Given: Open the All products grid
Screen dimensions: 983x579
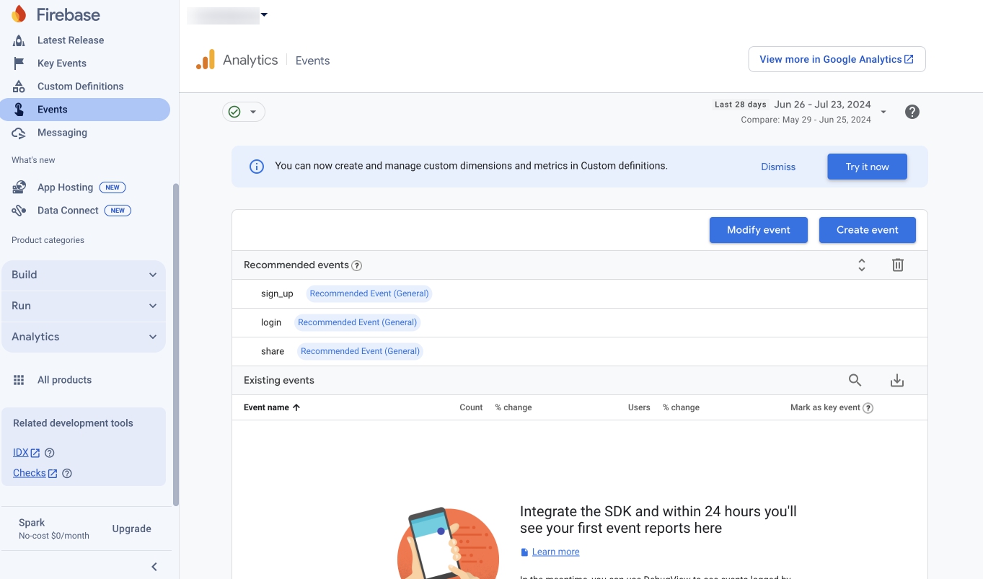Looking at the screenshot, I should pos(64,380).
